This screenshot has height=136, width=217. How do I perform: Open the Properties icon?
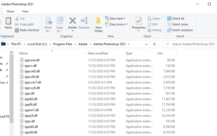point(139,21)
